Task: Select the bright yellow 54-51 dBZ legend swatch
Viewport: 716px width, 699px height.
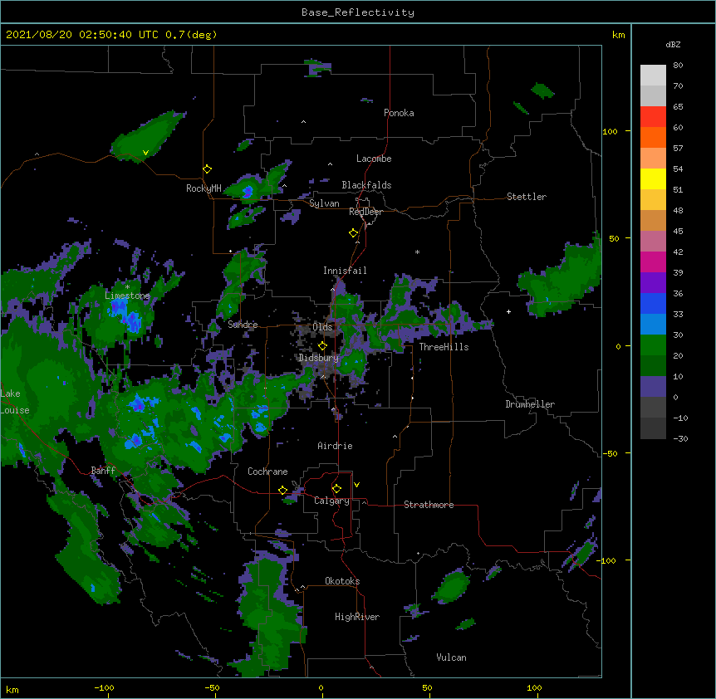Action: click(653, 178)
